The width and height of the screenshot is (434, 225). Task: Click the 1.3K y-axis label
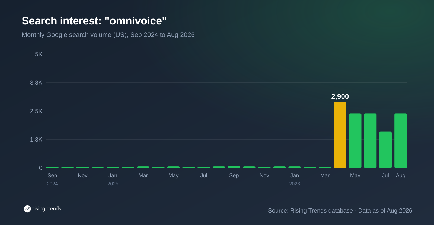point(36,140)
